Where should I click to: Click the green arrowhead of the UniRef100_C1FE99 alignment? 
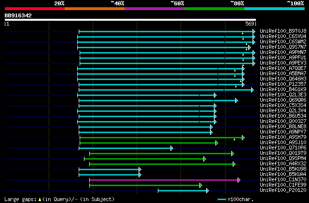(x=201, y=185)
